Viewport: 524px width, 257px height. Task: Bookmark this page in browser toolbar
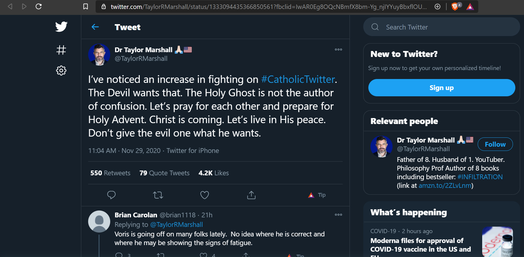[85, 7]
